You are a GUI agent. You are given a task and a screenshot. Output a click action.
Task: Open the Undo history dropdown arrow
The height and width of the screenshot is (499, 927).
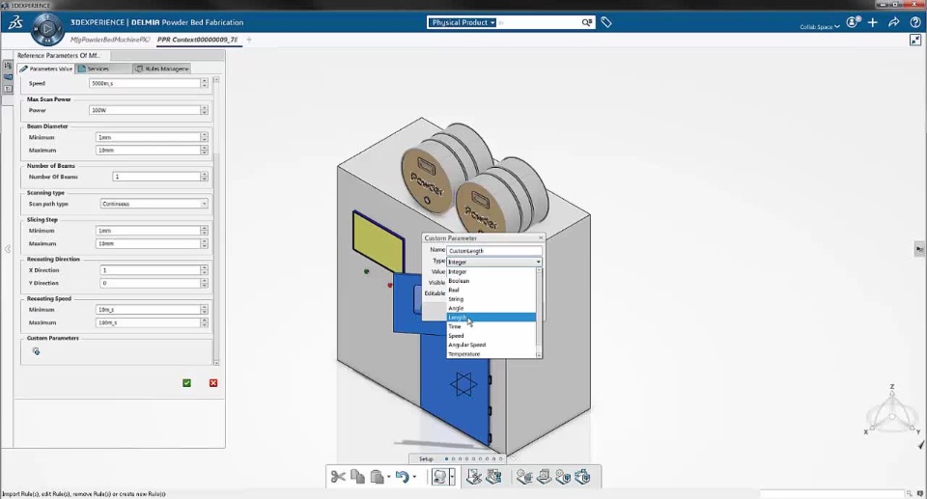(414, 477)
